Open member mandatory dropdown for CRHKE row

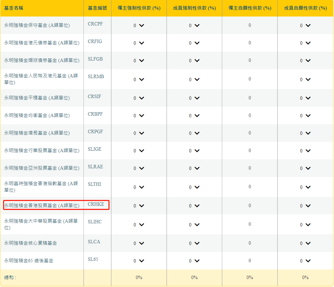[x=194, y=206]
